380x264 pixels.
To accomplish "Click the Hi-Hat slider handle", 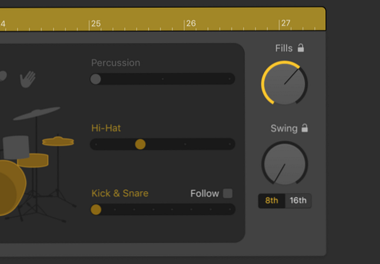I will pyautogui.click(x=140, y=144).
